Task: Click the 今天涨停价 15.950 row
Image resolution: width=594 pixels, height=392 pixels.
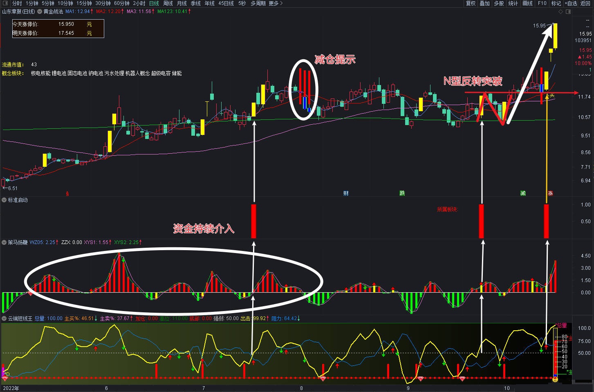Action: [58, 25]
